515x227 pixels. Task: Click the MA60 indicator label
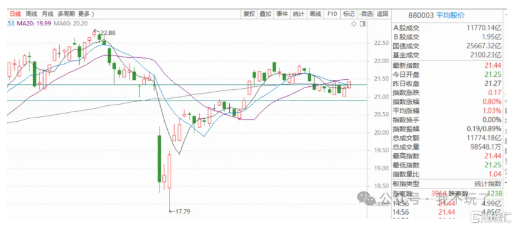tap(71, 24)
